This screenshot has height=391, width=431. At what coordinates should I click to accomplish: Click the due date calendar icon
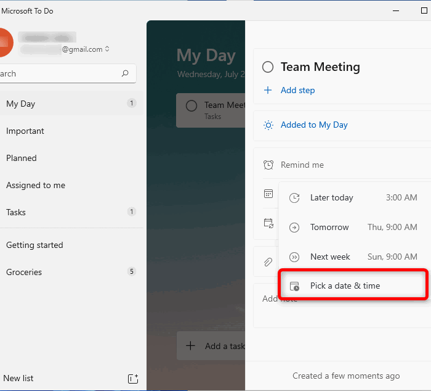pos(268,194)
